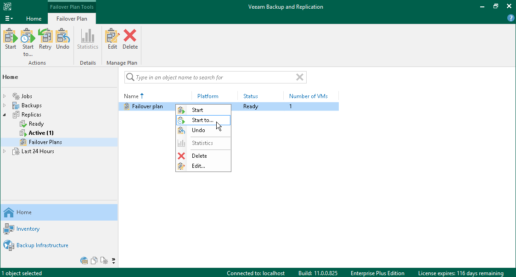Open the main hamburger menu dropdown

[9, 19]
